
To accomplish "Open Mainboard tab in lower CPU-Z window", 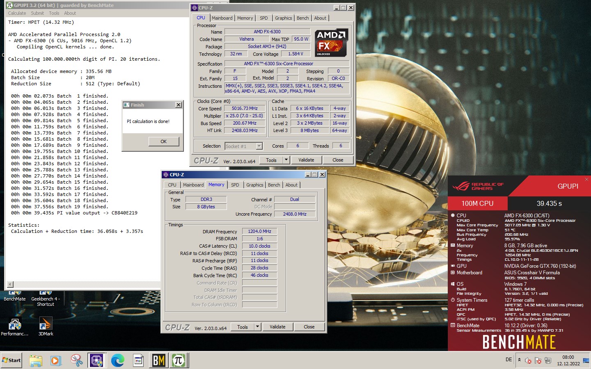I will tap(193, 185).
